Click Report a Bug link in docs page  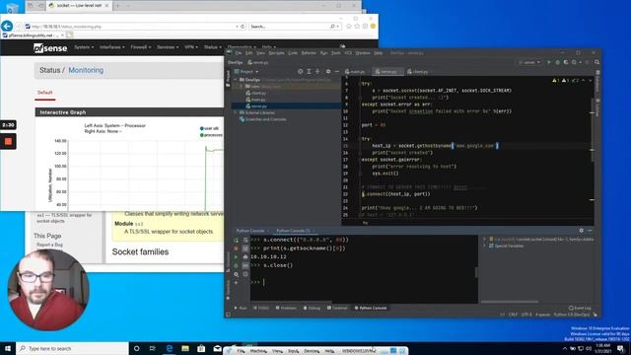[49, 245]
